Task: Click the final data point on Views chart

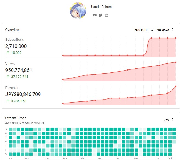Action: coord(175,62)
